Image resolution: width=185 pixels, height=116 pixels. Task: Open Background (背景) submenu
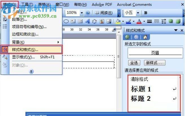[x=36, y=42]
